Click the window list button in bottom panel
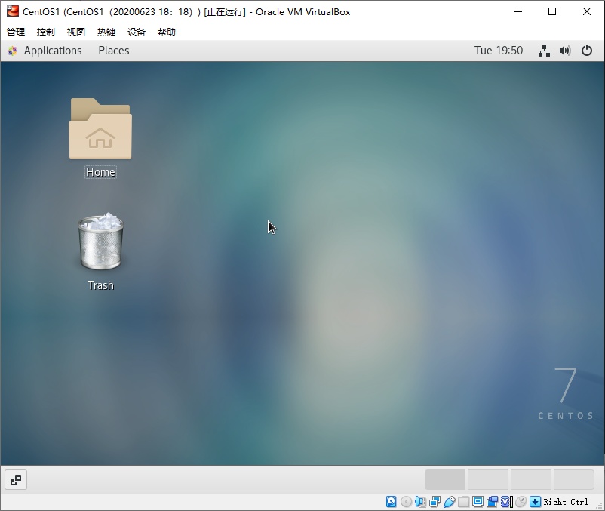The height and width of the screenshot is (511, 605). (16, 479)
